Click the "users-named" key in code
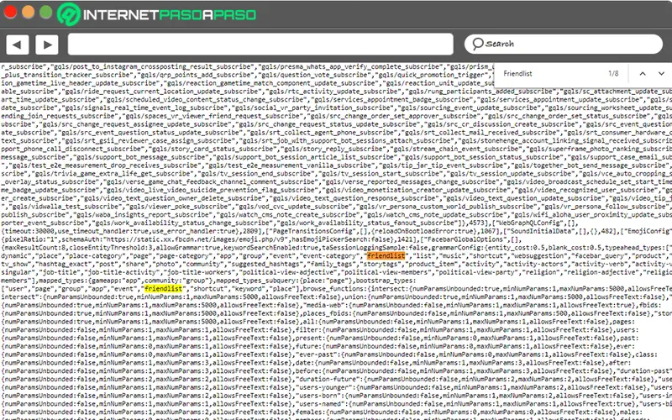 (322, 404)
